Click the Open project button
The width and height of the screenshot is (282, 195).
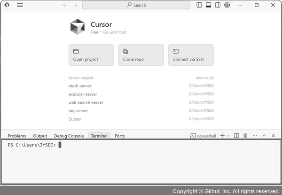(x=91, y=55)
